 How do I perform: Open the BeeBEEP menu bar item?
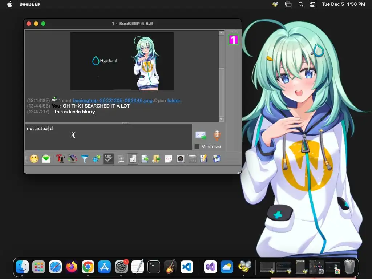click(x=30, y=4)
